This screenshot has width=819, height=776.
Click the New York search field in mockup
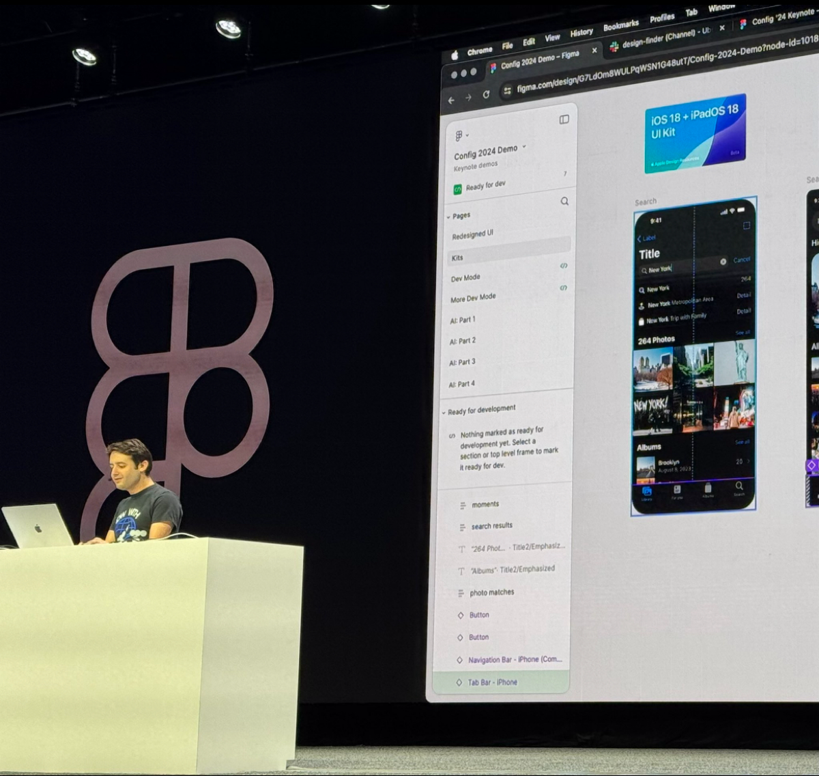click(683, 268)
